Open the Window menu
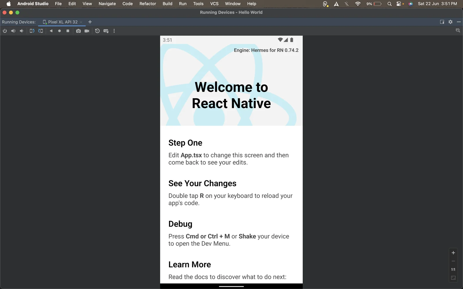Screen dimensions: 463x289 click(233, 4)
